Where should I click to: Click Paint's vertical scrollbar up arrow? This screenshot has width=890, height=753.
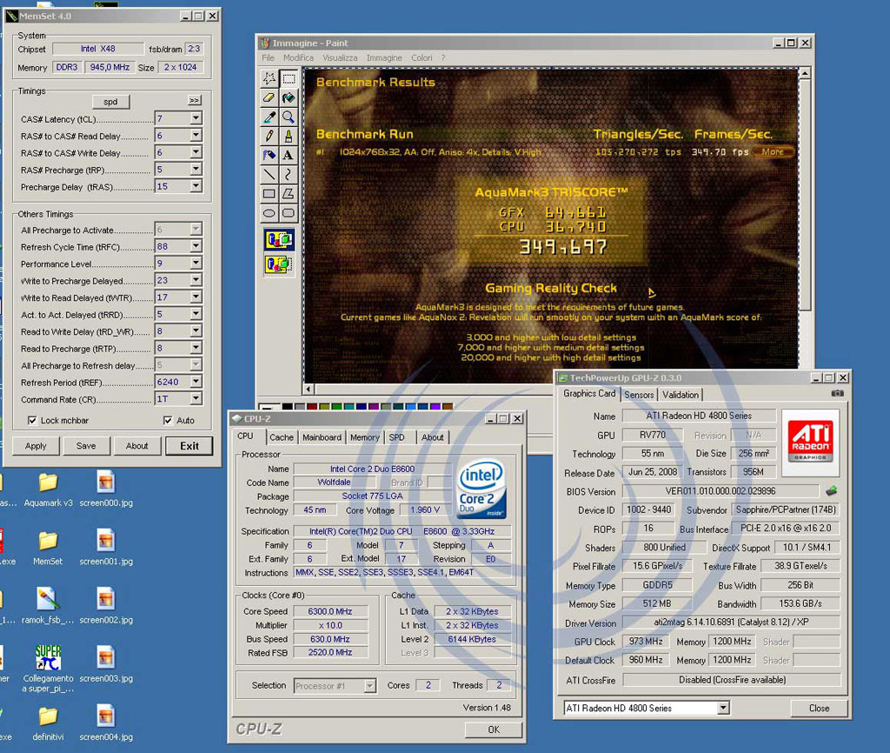(805, 73)
